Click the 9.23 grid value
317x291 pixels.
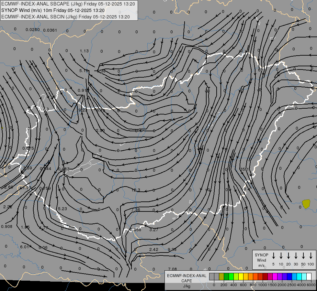click(83, 110)
